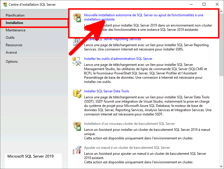Close the Centre d'installation SQL Server window

point(217,5)
